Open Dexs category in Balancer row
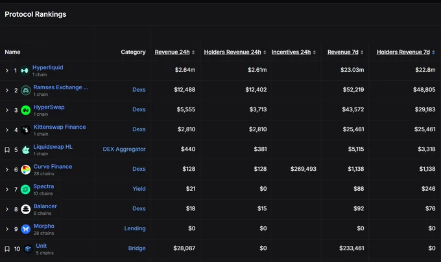This screenshot has height=262, width=441. (139, 209)
